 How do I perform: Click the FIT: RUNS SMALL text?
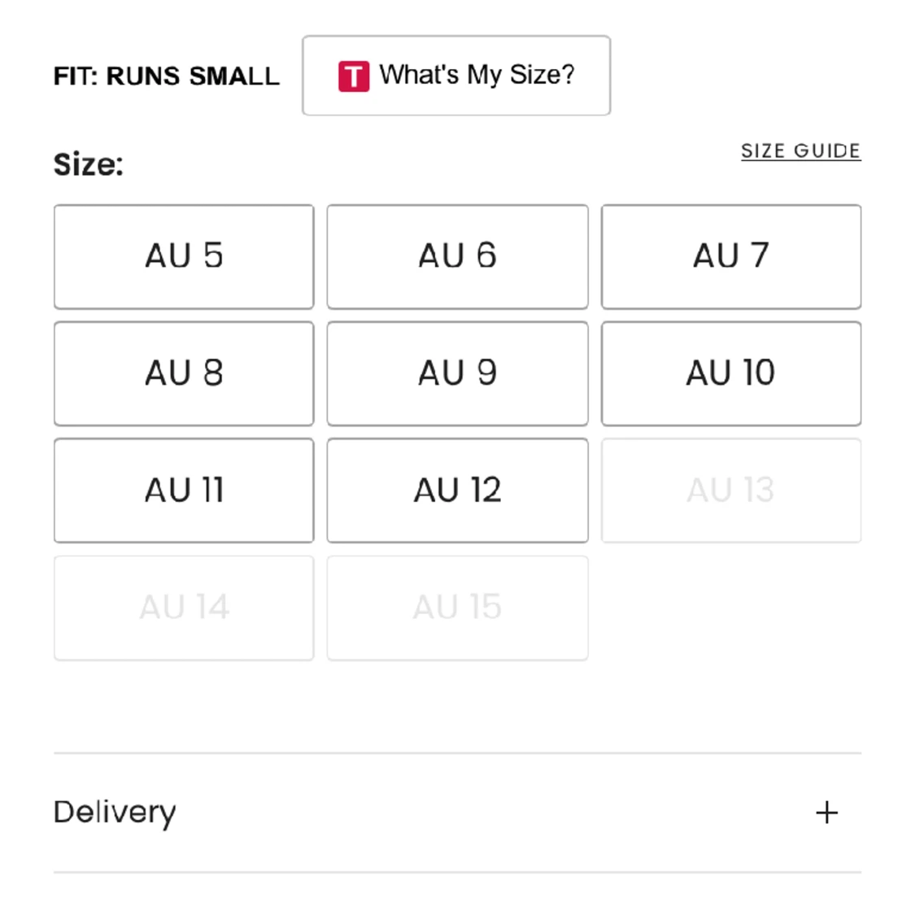pos(166,76)
